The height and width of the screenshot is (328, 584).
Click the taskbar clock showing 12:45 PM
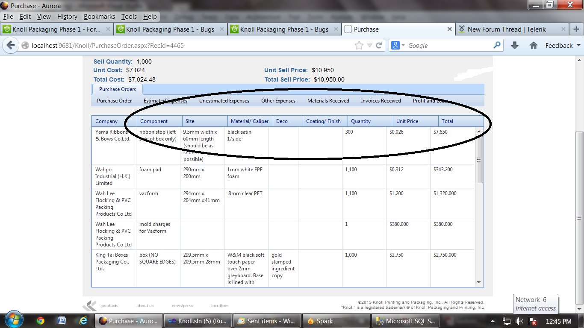coord(558,321)
